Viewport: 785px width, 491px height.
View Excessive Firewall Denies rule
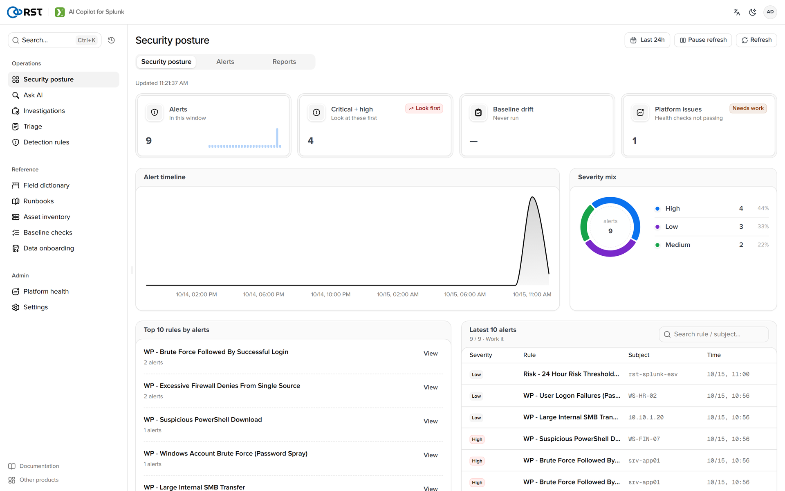coord(431,387)
